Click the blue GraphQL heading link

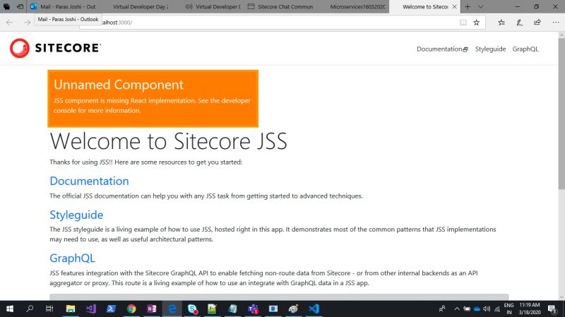click(73, 258)
